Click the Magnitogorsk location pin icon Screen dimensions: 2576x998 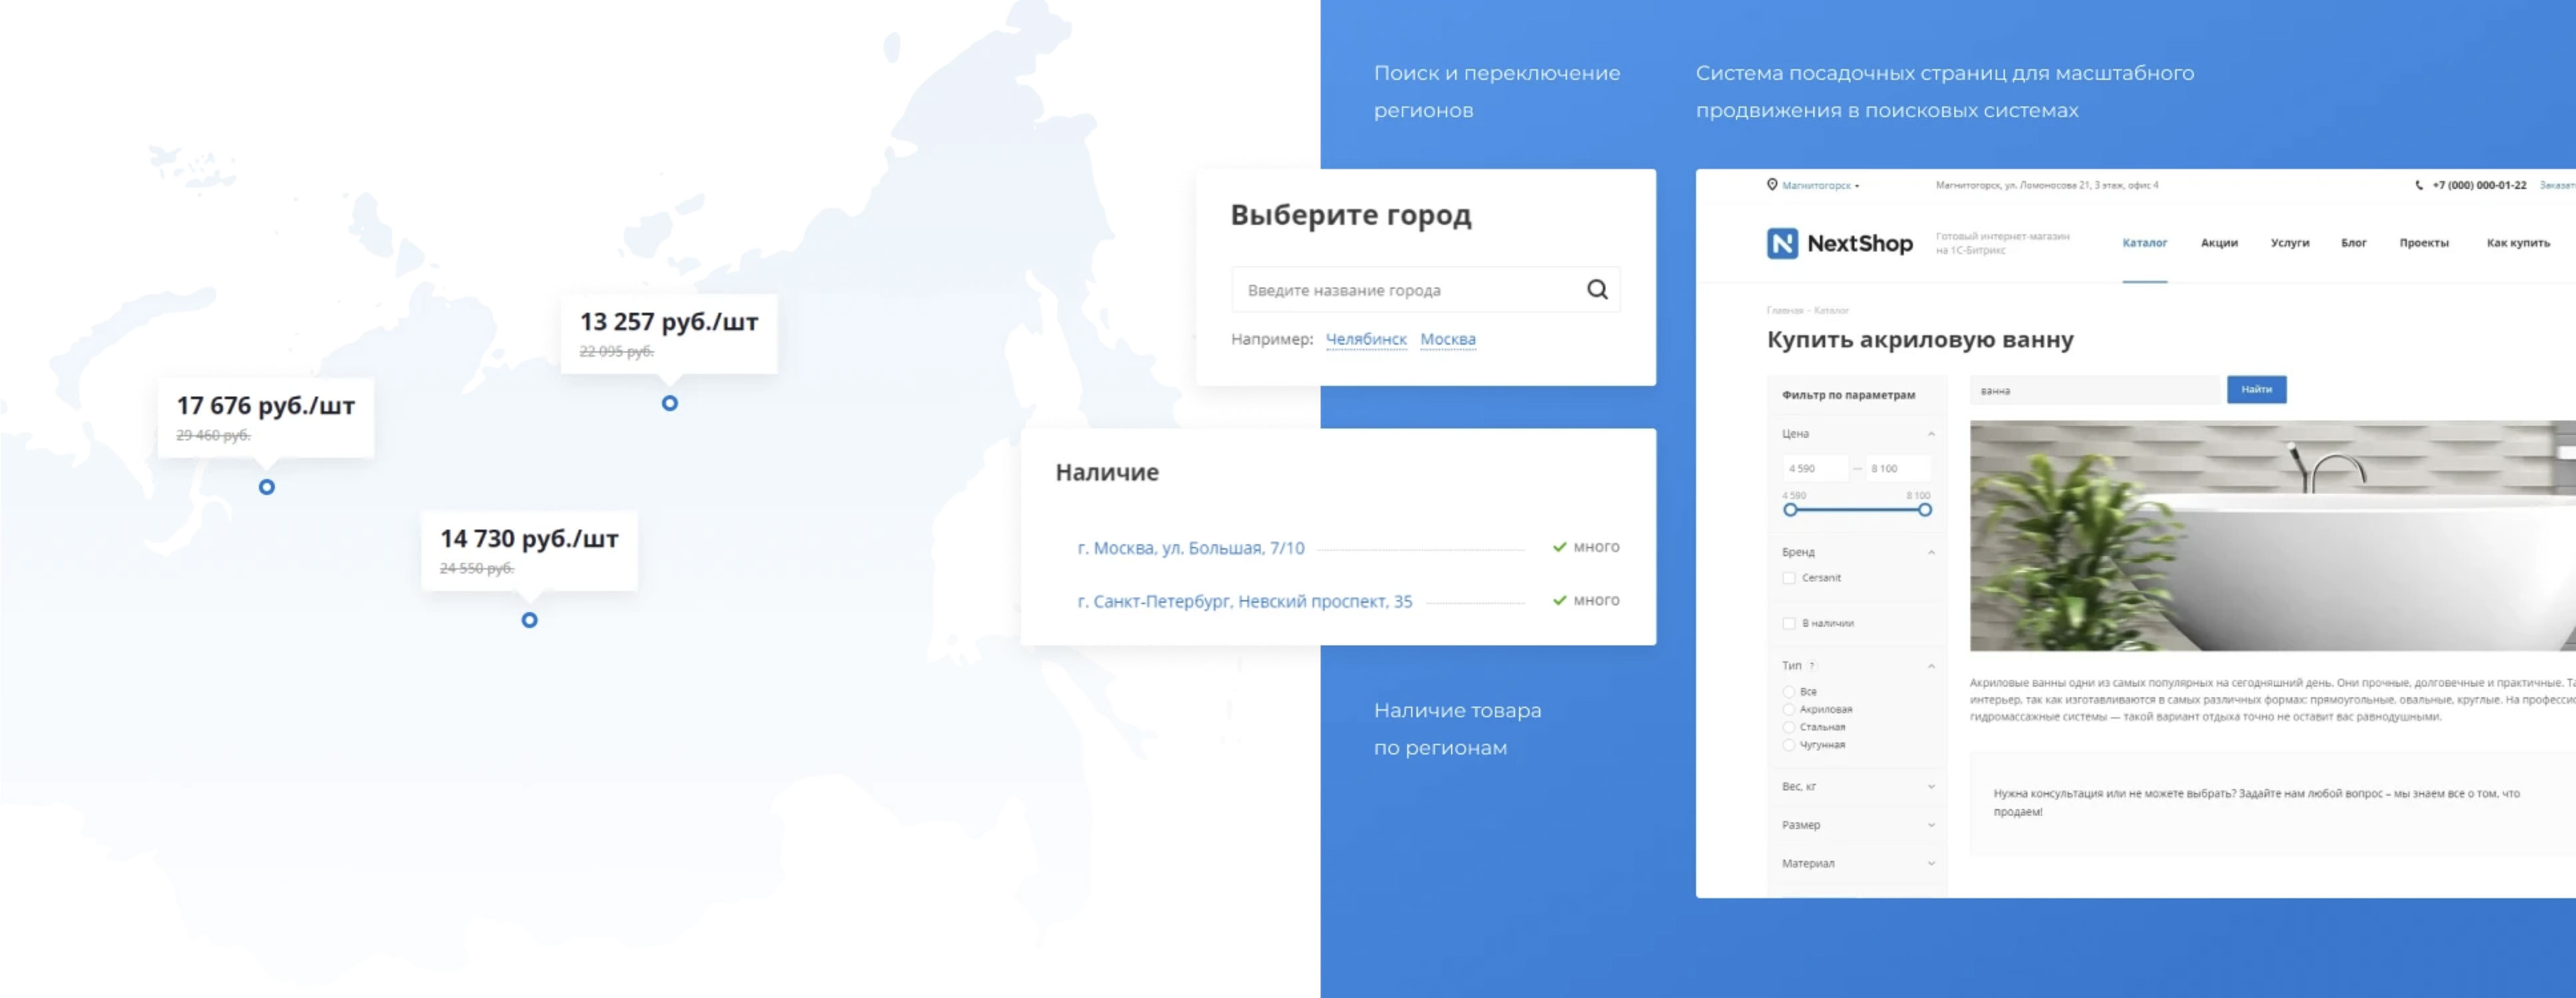coord(1772,185)
